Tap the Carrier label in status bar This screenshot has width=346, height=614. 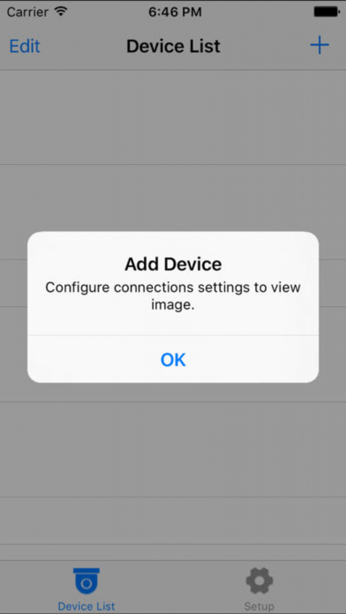click(28, 12)
